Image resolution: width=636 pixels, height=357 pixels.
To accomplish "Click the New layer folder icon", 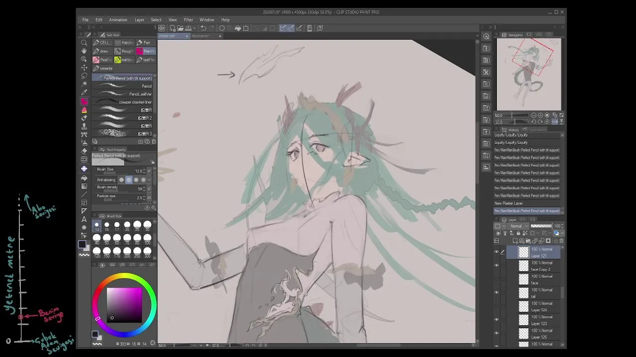I will [x=527, y=241].
